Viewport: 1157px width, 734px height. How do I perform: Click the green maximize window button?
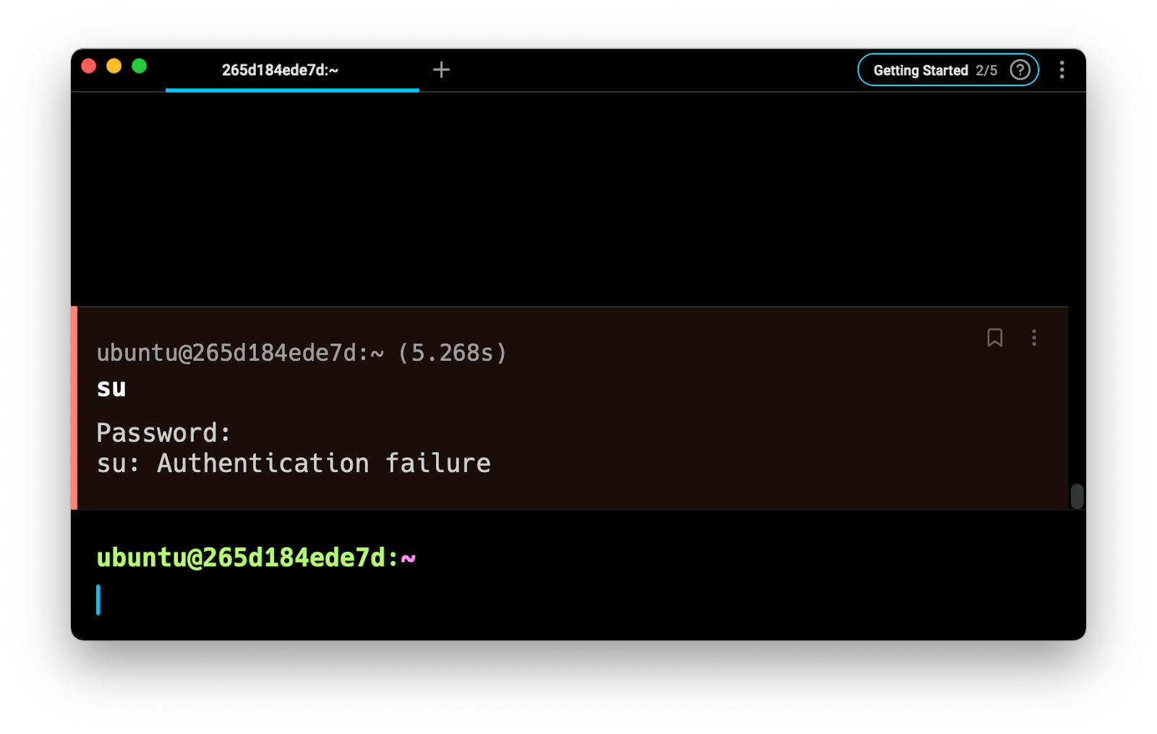tap(140, 67)
